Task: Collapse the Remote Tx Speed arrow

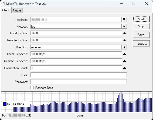Action: (x=124, y=61)
